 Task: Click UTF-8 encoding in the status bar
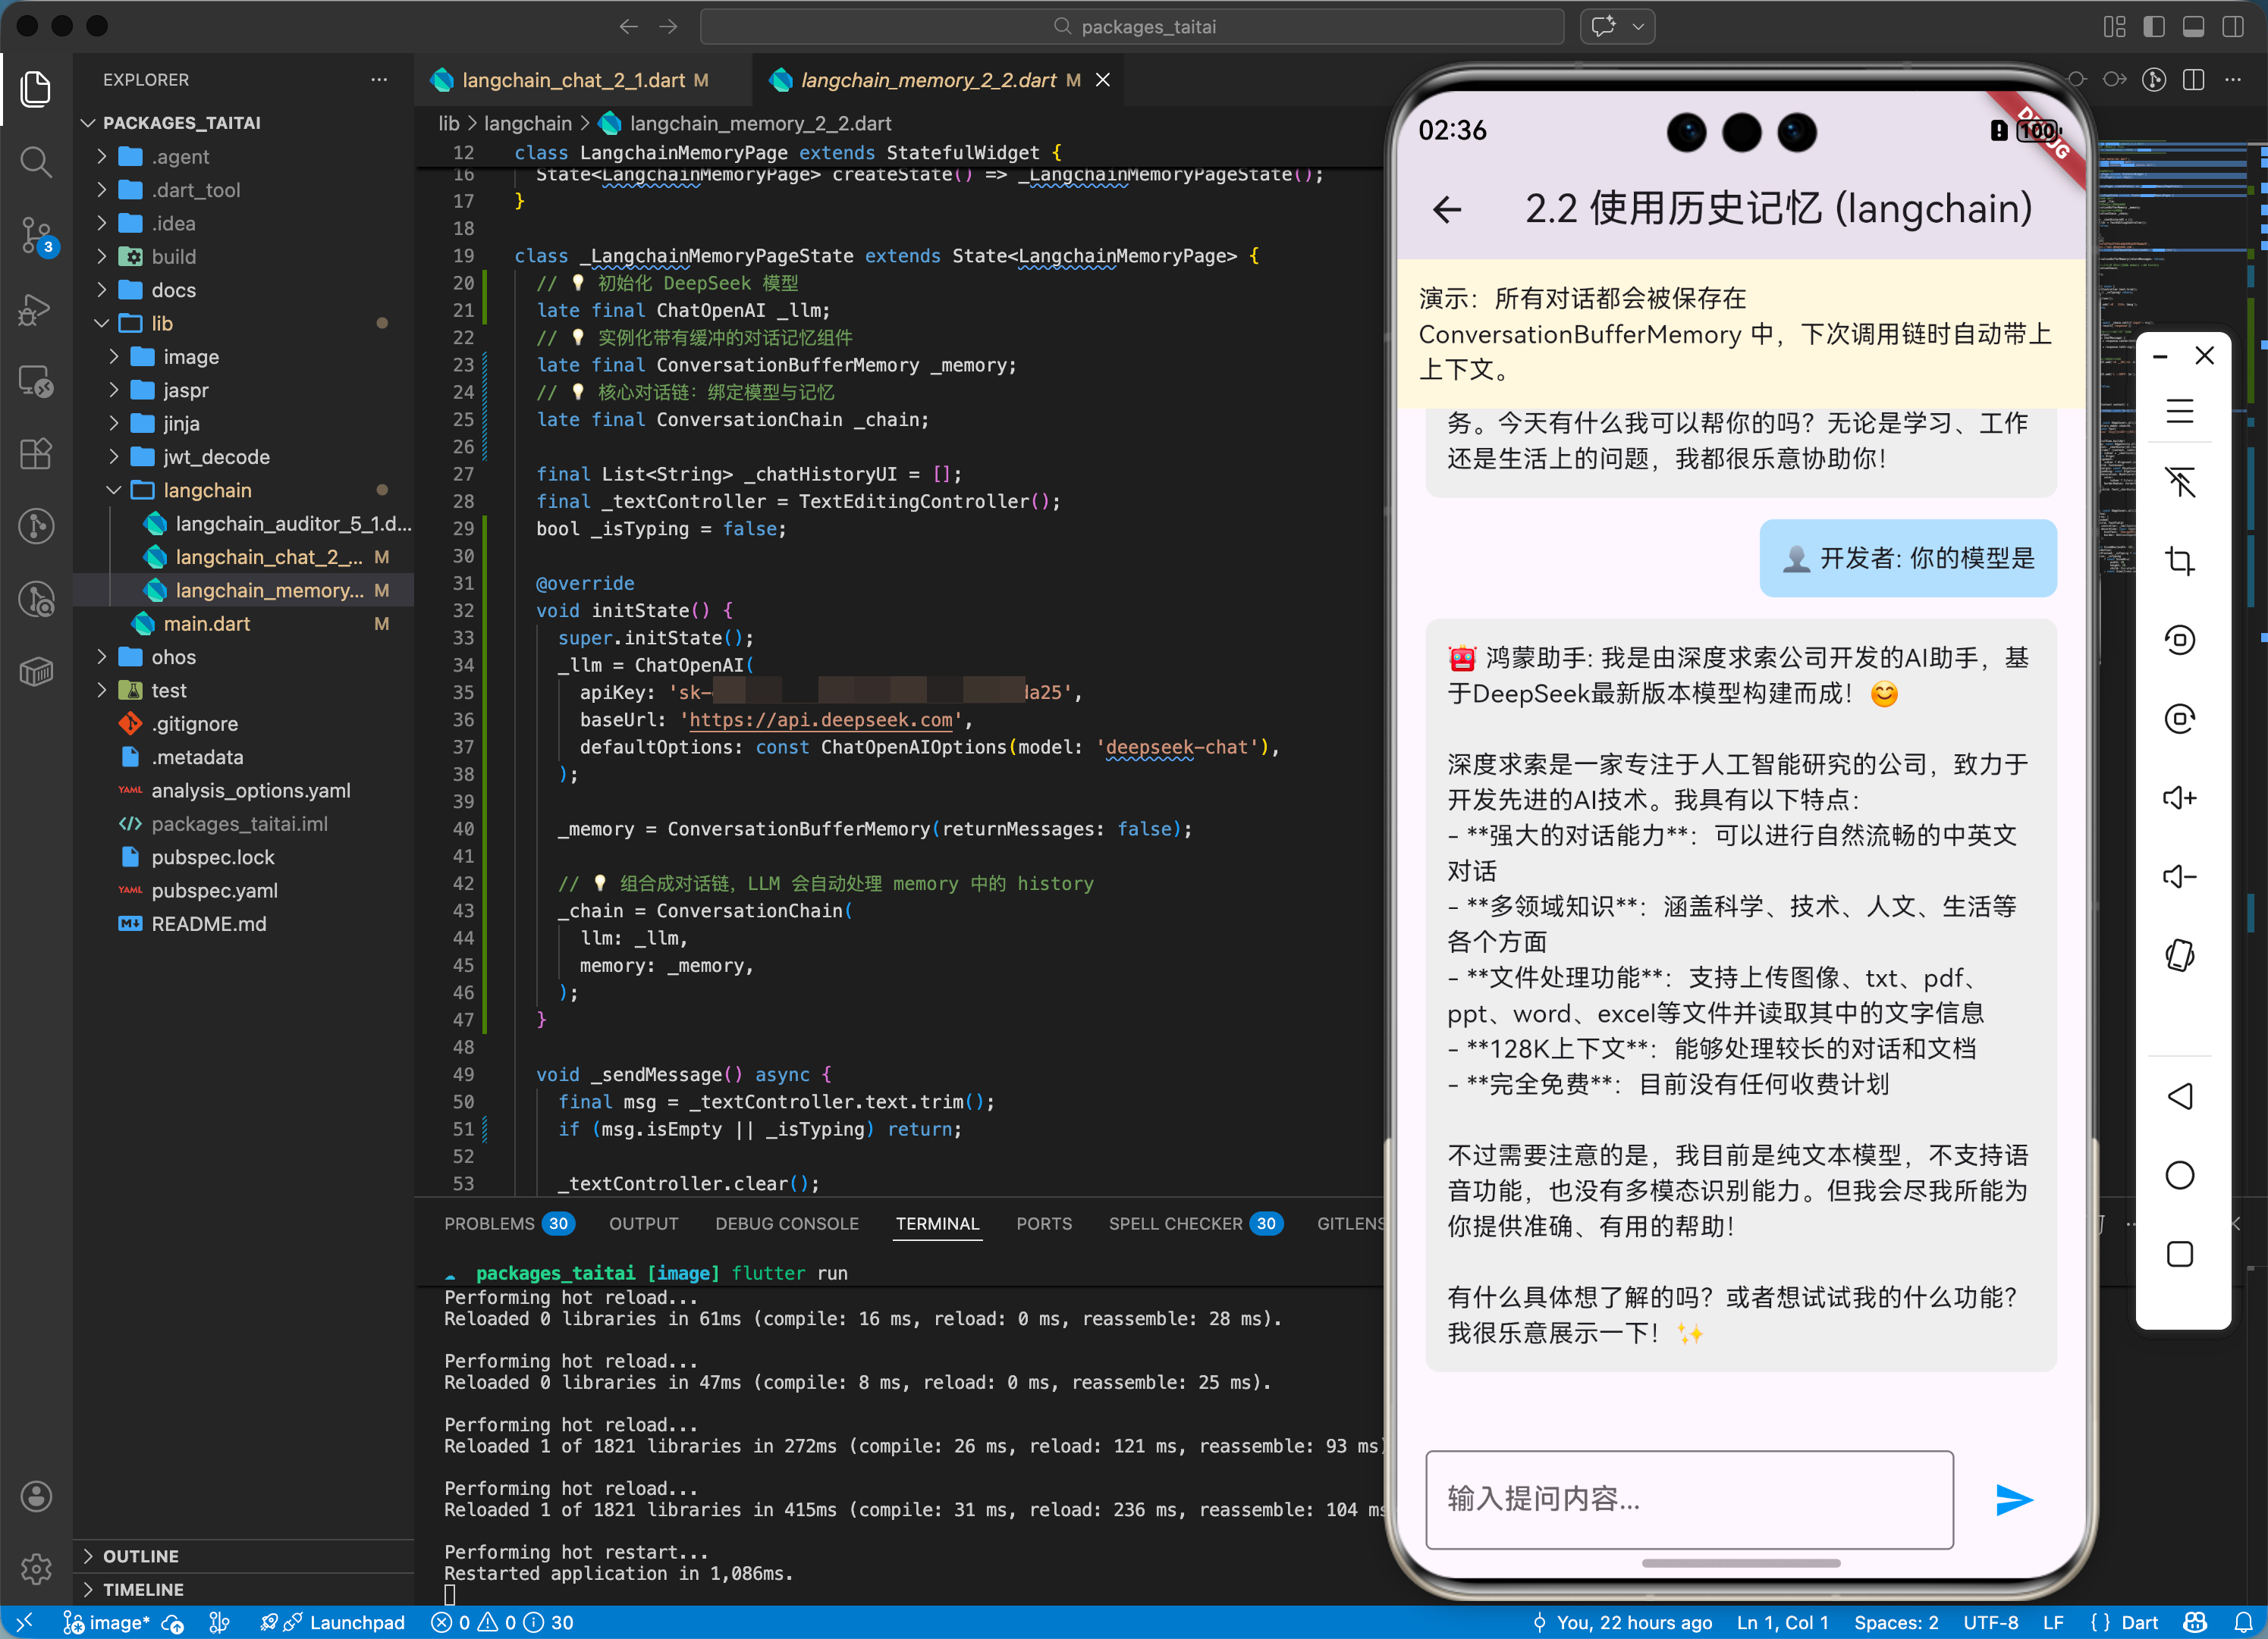pos(1990,1622)
